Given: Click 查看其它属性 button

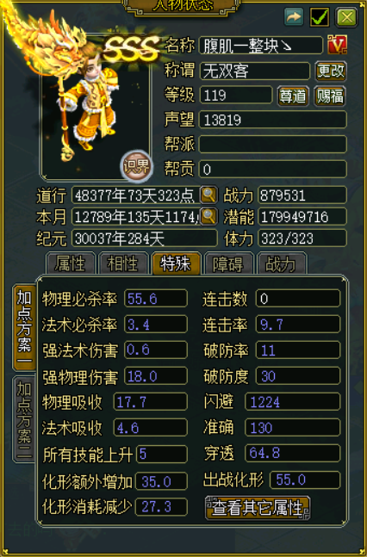Looking at the screenshot, I should click(258, 508).
